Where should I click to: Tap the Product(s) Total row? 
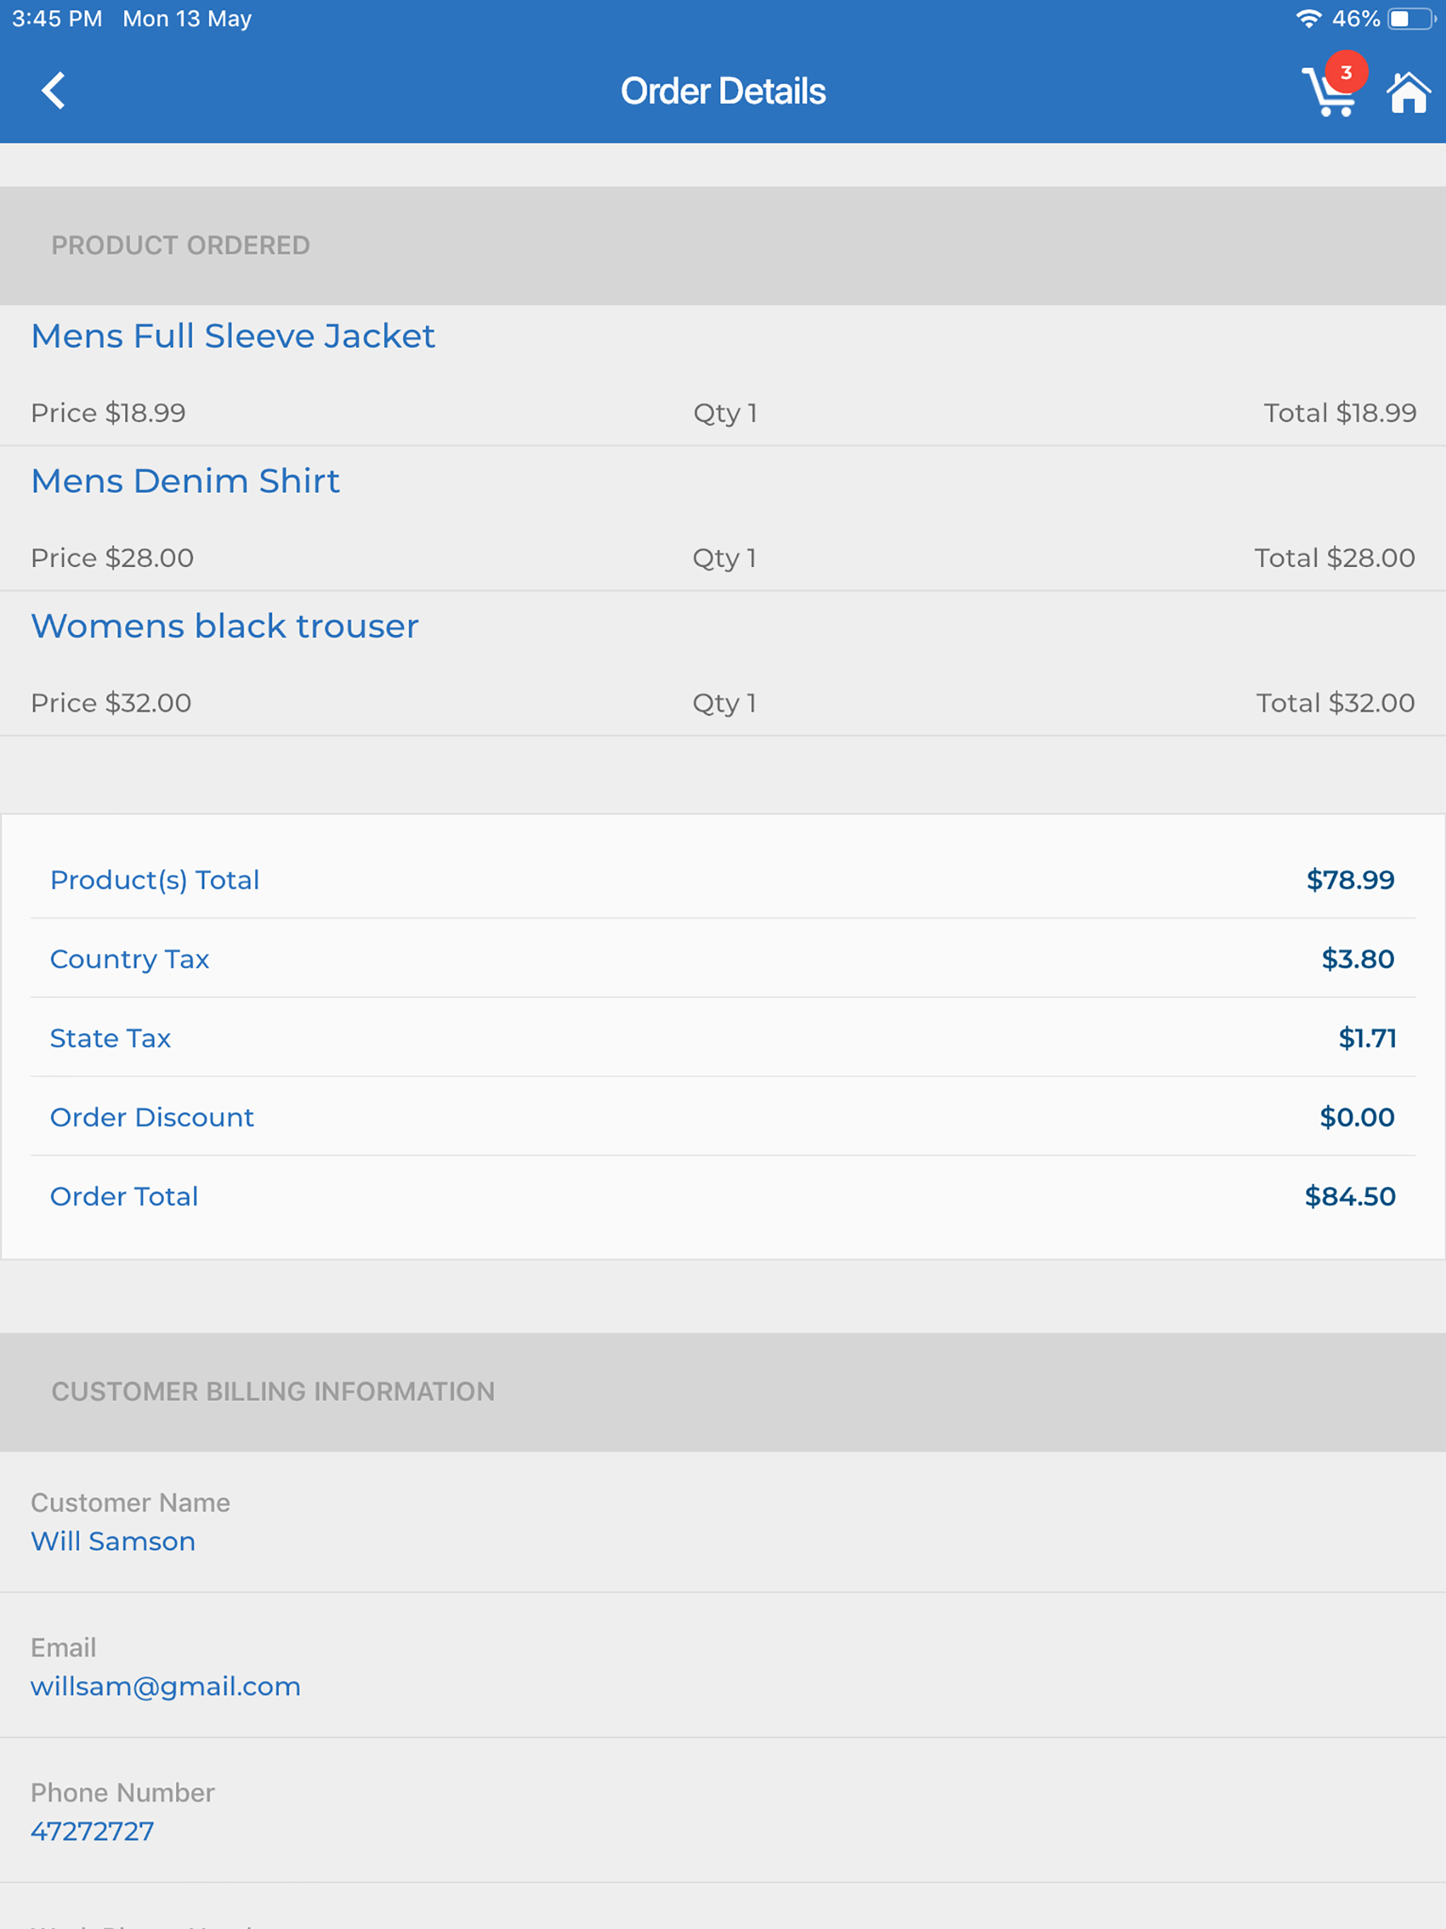[x=723, y=880]
